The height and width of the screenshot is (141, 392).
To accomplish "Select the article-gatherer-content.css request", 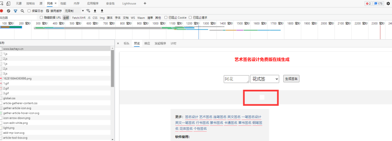I will pos(55,103).
